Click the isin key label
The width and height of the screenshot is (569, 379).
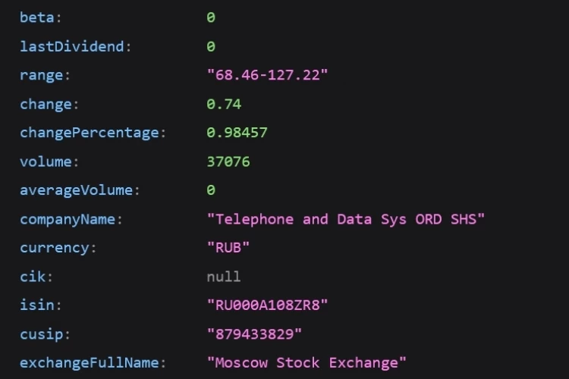click(37, 305)
